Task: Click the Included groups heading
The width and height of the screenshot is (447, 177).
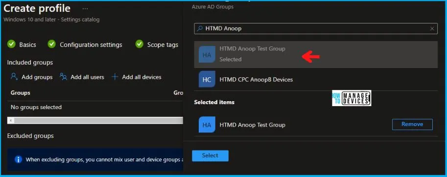Action: [30, 62]
